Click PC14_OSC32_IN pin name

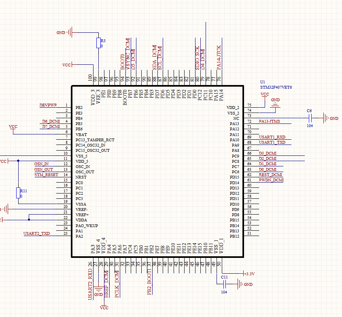(91, 145)
